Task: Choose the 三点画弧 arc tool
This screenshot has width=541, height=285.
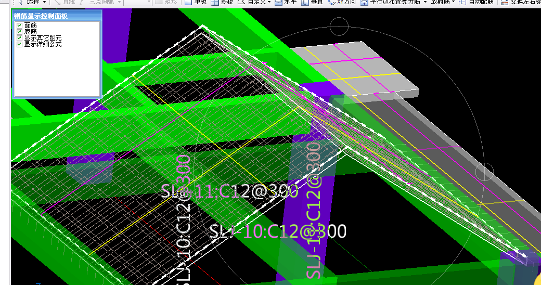Action: [98, 2]
